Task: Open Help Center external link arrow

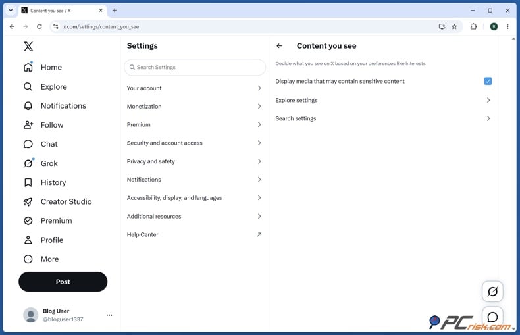Action: [259, 234]
